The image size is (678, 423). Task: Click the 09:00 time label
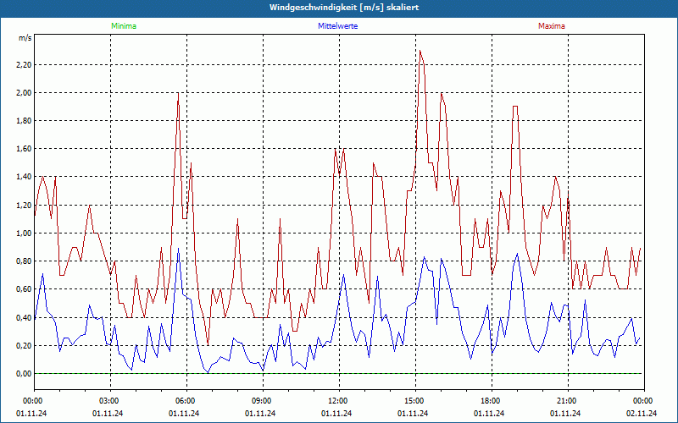click(263, 400)
